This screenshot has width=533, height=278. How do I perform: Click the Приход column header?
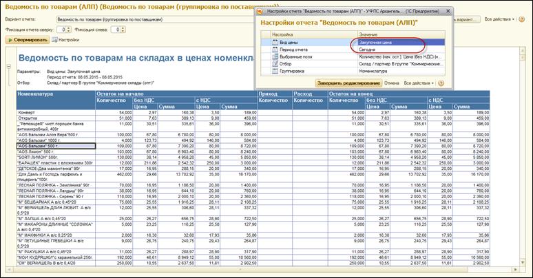click(275, 94)
